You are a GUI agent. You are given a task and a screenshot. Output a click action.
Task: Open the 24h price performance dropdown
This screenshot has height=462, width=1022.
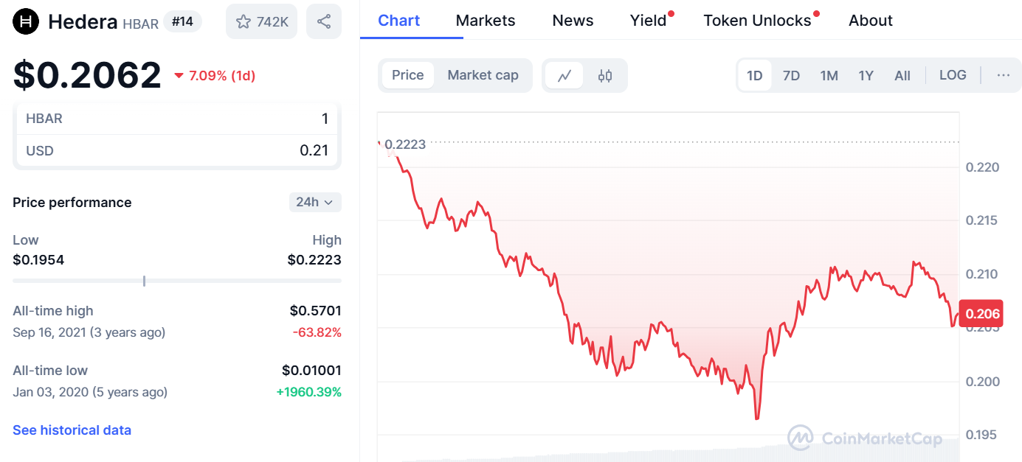315,202
